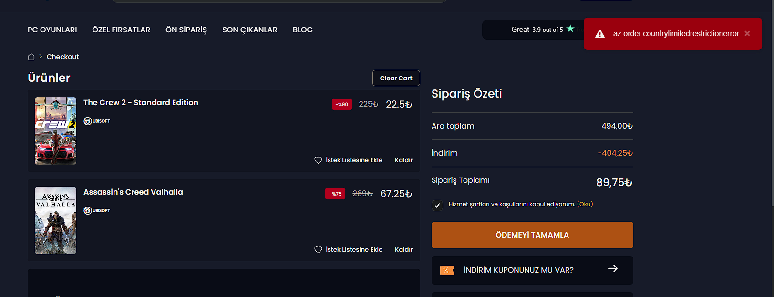This screenshot has width=774, height=297.
Task: Click the warning triangle icon in error toast
Action: [600, 34]
